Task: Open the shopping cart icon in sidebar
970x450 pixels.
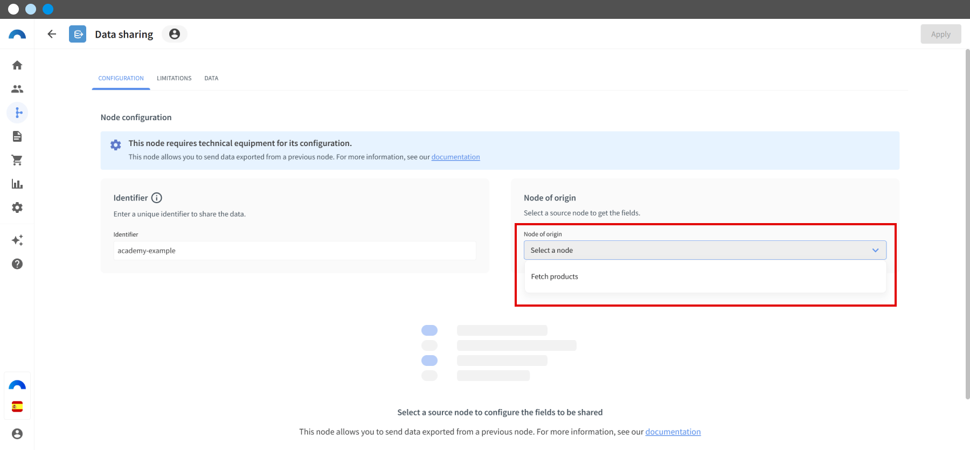Action: coord(17,160)
